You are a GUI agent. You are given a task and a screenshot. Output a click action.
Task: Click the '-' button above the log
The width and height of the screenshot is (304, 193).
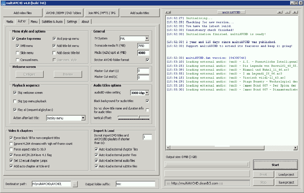point(287,12)
